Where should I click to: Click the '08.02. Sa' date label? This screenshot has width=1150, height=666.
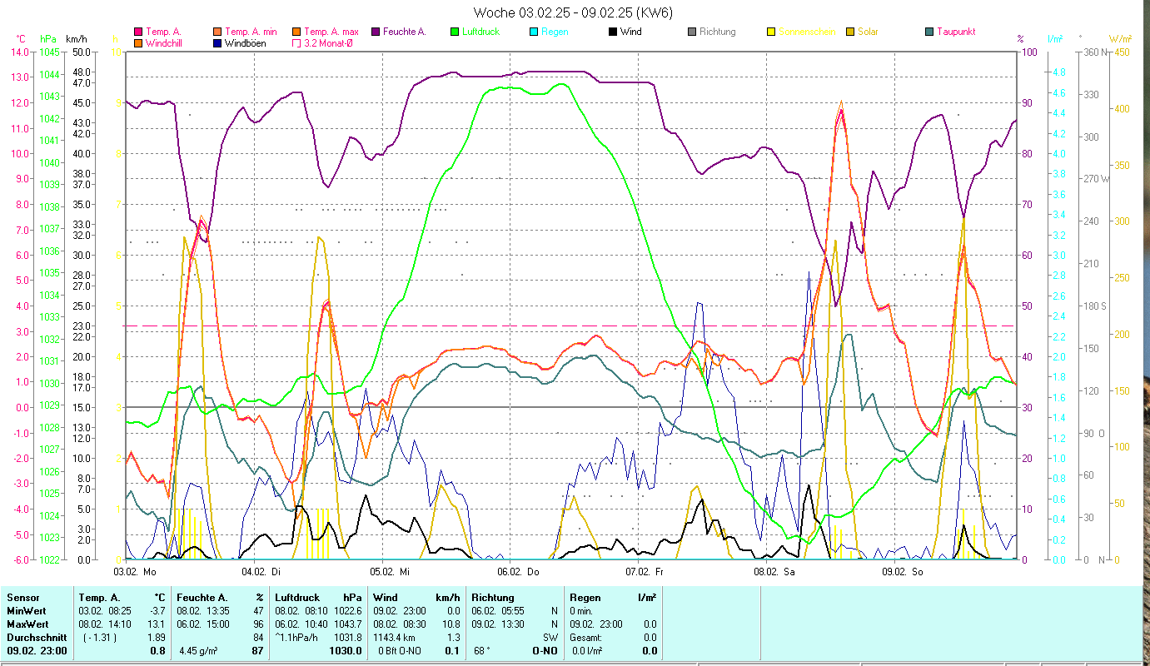(x=774, y=572)
